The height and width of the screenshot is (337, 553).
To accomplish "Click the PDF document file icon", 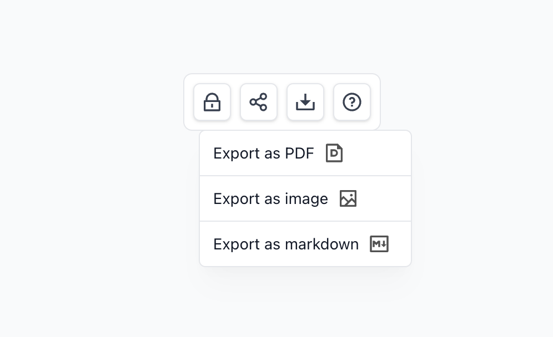I will coord(334,153).
